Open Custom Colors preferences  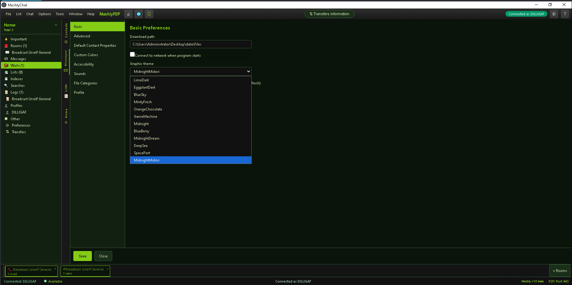[x=97, y=55]
